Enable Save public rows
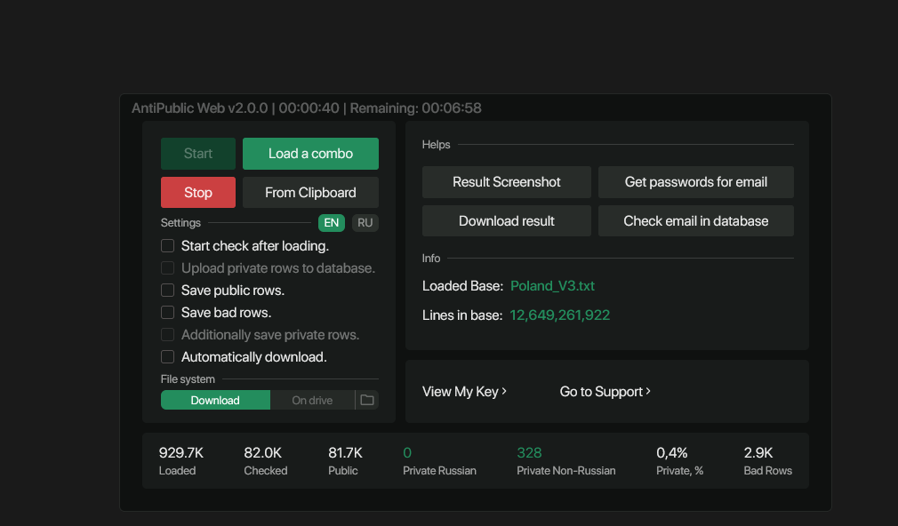This screenshot has width=898, height=526. (167, 291)
